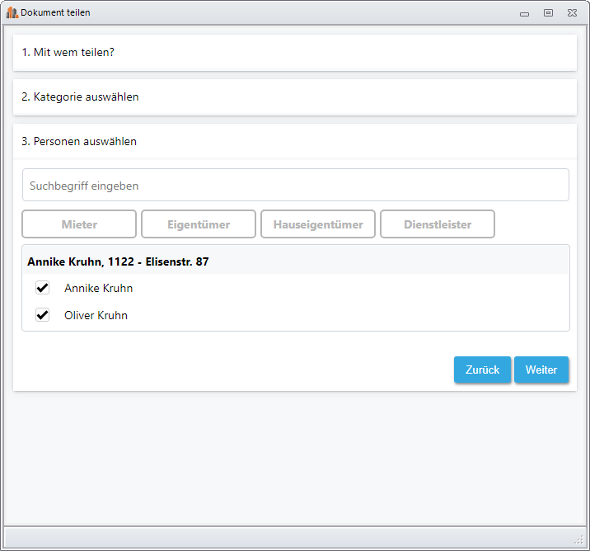Uncheck the Oliver Kruhn checkbox
Screen dimensions: 590x551
[x=42, y=315]
